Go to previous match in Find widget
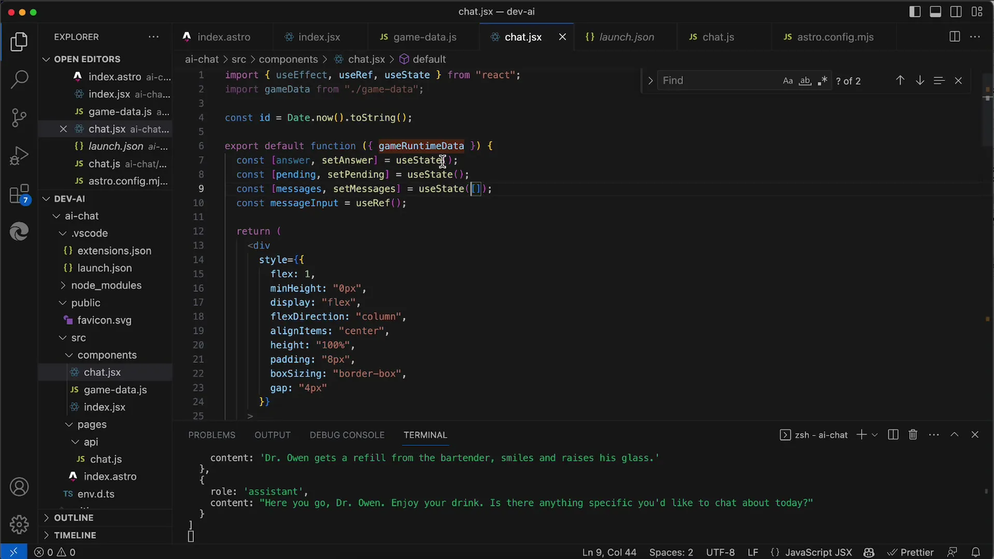 (x=900, y=80)
